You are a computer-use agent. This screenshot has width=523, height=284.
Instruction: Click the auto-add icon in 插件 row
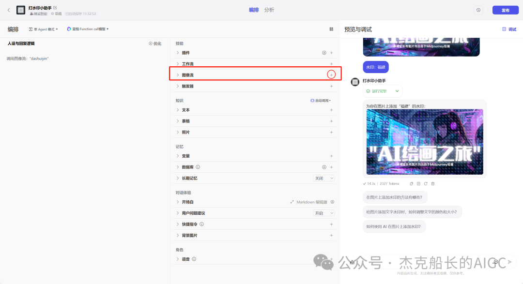click(x=324, y=53)
